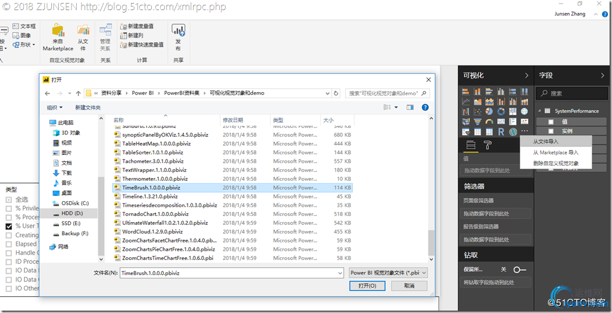
Task: Collapse the SystemPerformance table
Action: [539, 111]
